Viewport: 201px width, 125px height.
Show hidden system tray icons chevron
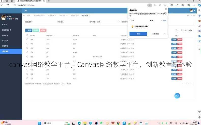pyautogui.click(x=159, y=123)
